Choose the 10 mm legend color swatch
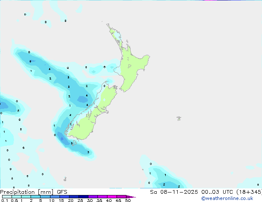The width and height of the screenshot is (262, 202). click(x=55, y=197)
